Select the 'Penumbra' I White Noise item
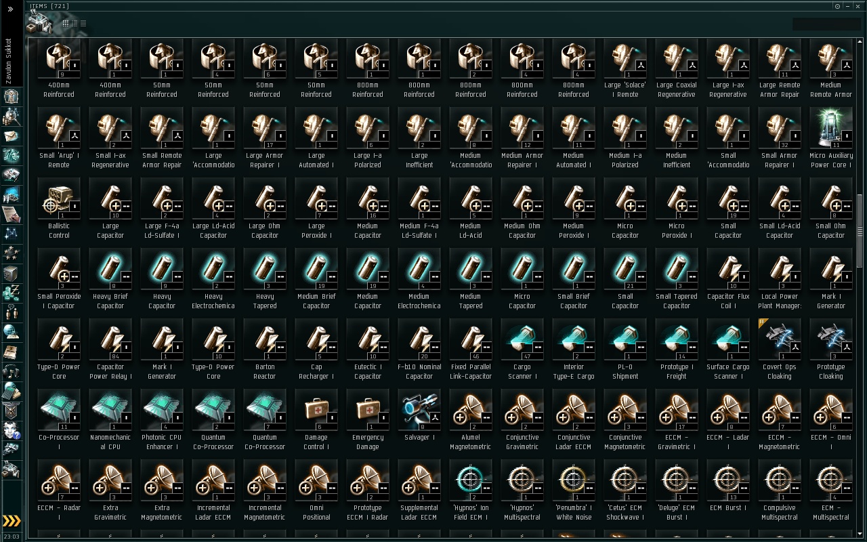The width and height of the screenshot is (867, 542). click(574, 491)
